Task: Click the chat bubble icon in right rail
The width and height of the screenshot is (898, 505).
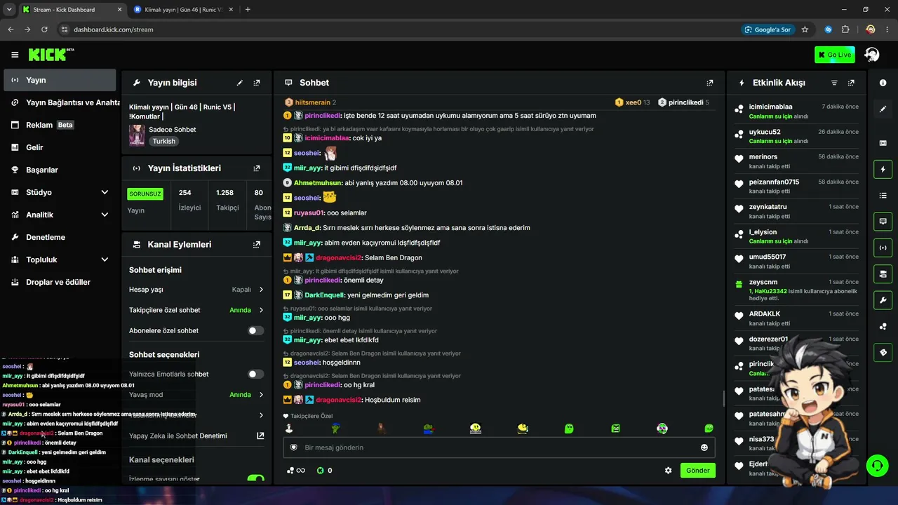Action: click(x=883, y=222)
